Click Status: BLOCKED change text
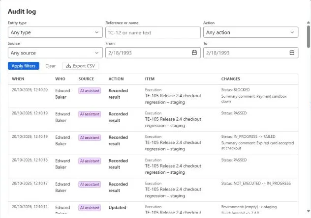 [x=235, y=90]
